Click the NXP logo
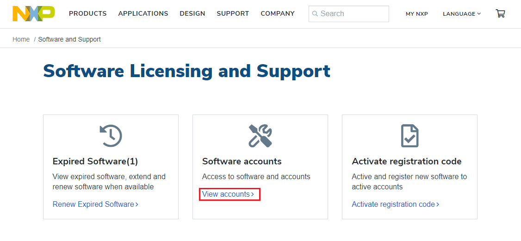This screenshot has height=241, width=521. [x=33, y=14]
